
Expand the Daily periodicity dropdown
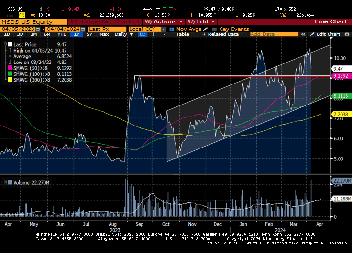[124, 34]
